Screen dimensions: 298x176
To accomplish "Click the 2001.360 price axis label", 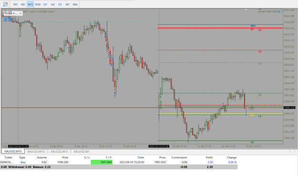I will [x=289, y=95].
